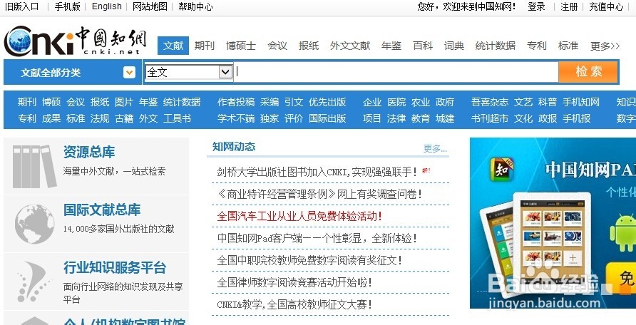Switch to the 期刊 tab

click(205, 46)
